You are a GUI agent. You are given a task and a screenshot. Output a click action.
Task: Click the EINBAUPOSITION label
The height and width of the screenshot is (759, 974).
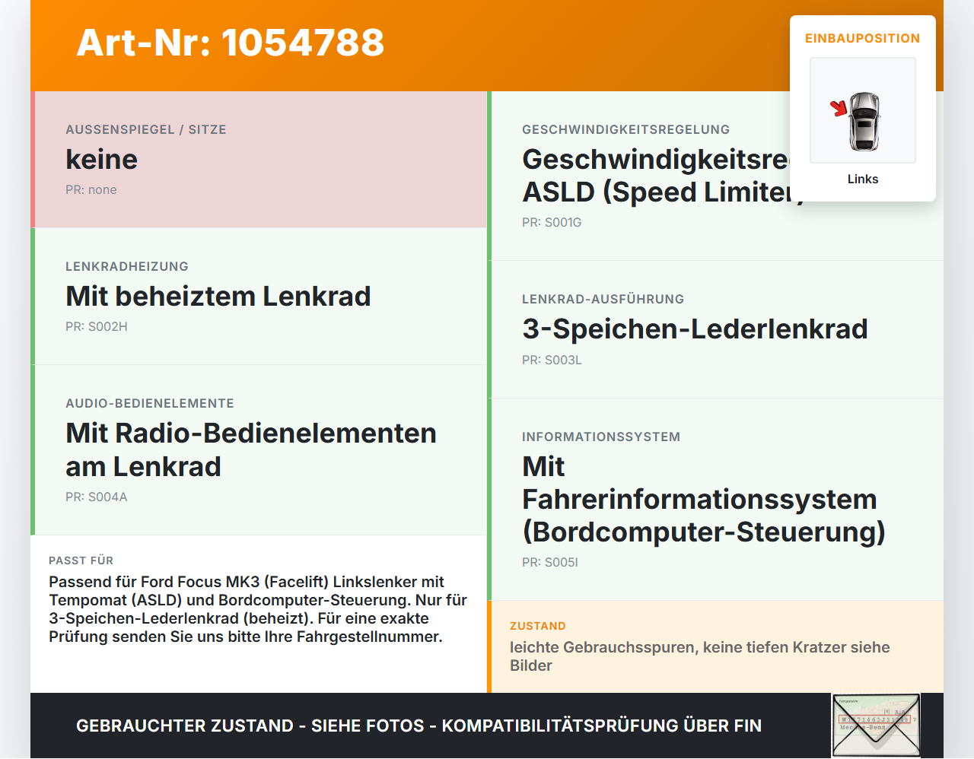pyautogui.click(x=863, y=38)
